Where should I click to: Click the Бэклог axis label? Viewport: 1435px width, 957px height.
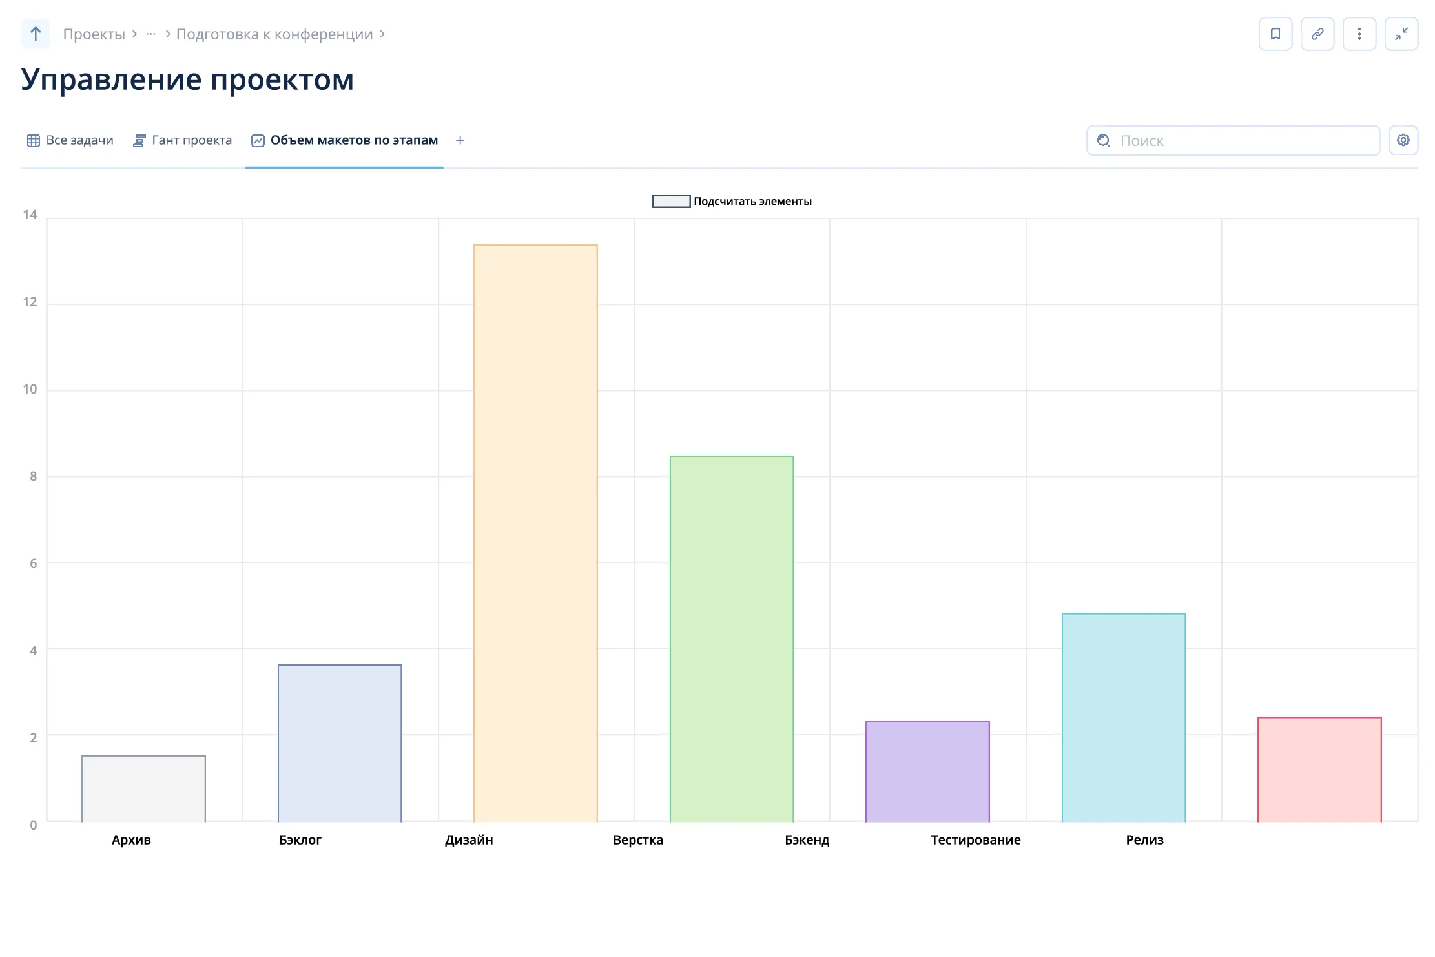[300, 840]
